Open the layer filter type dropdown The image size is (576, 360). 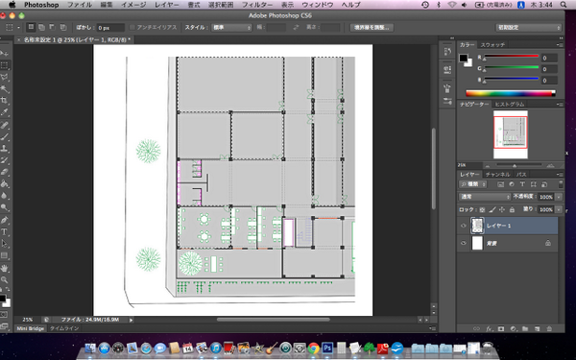coord(473,184)
